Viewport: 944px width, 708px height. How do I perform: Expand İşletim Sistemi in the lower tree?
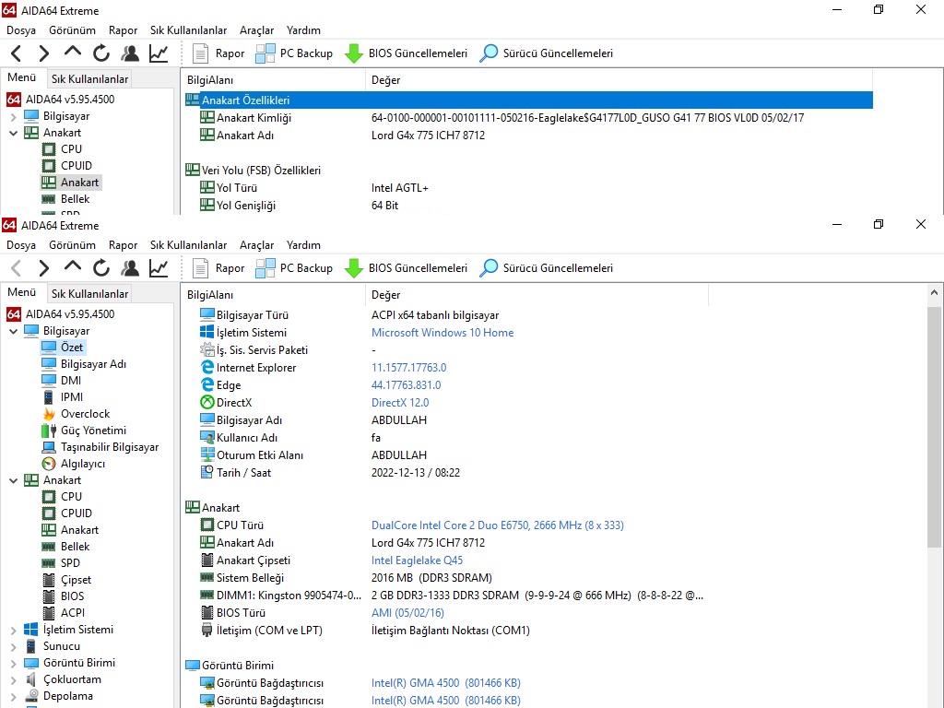[13, 631]
